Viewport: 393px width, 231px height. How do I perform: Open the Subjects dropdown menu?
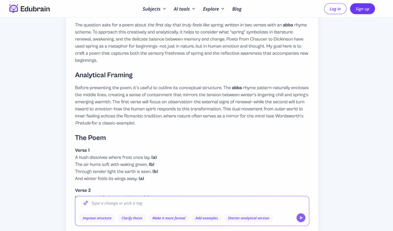(152, 9)
